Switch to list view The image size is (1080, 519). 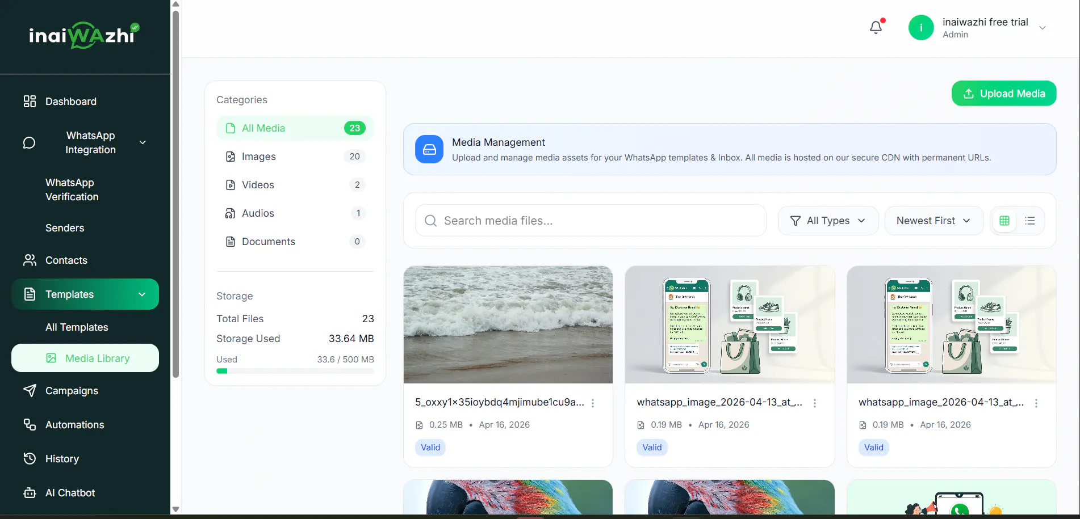1030,221
